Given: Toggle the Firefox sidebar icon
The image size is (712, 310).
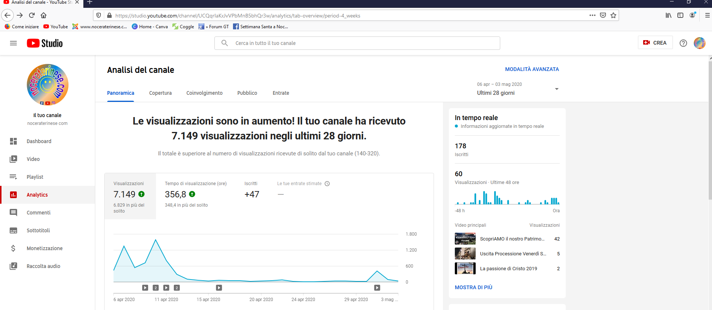Looking at the screenshot, I should coord(680,15).
